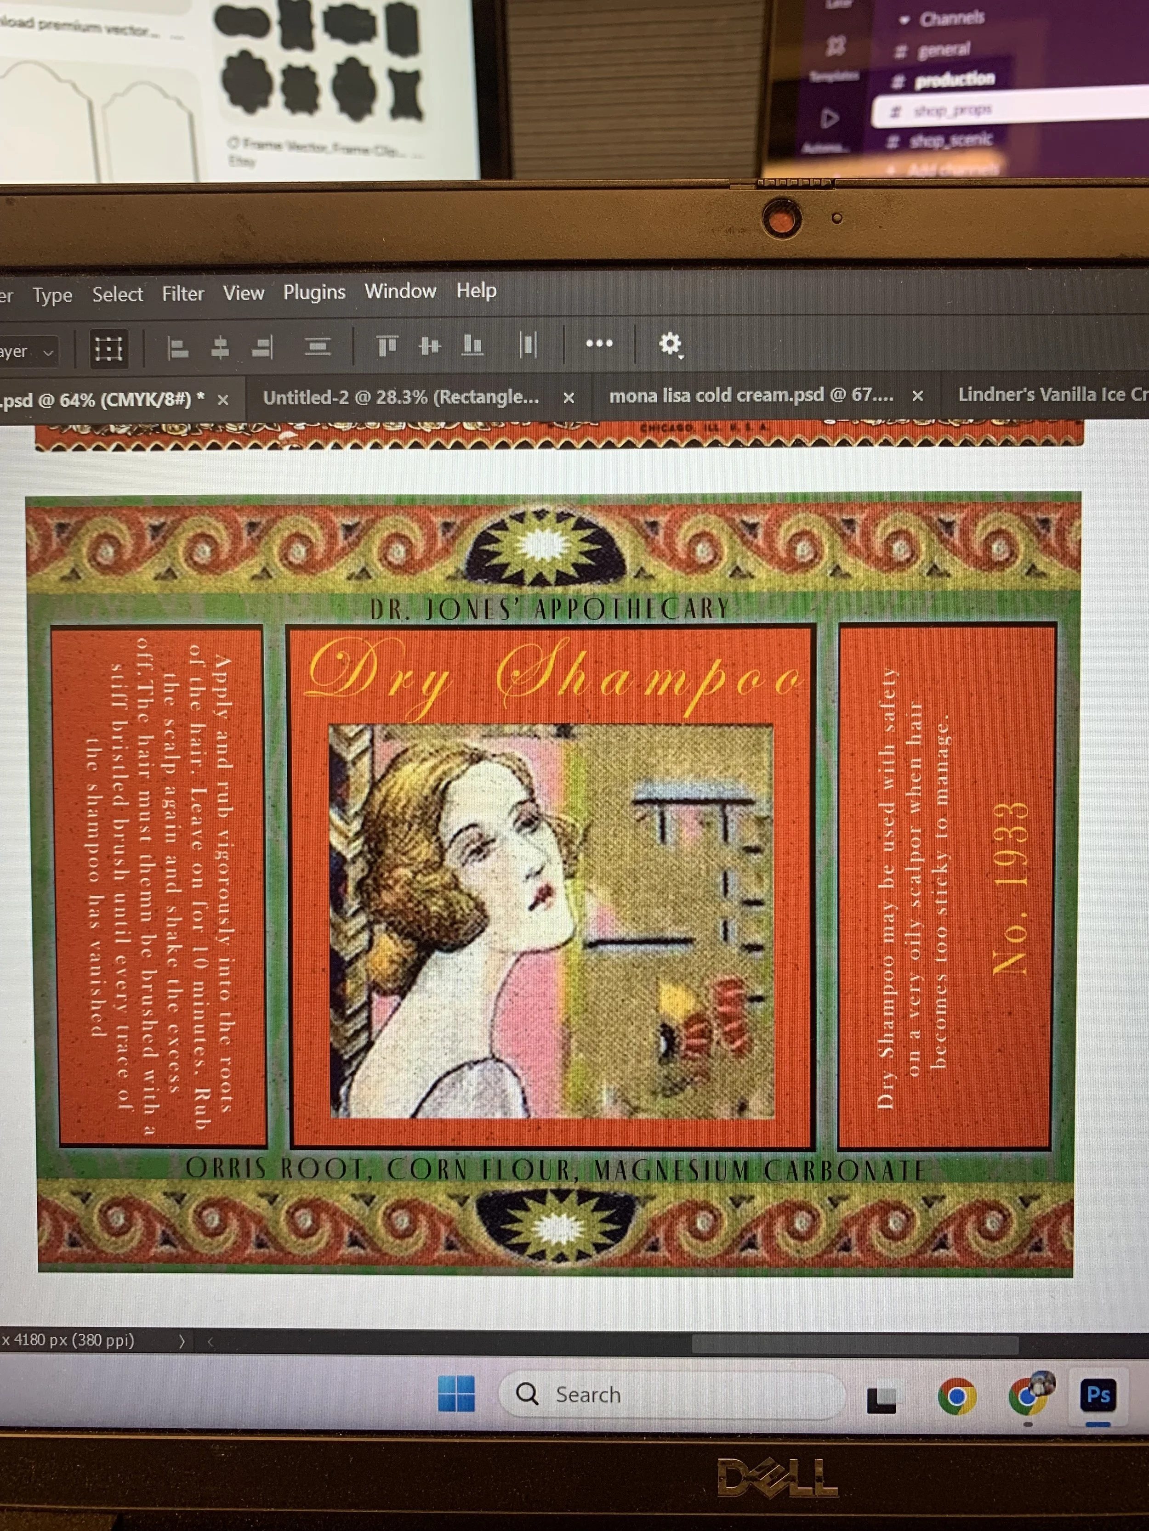Click Align bottom edges icon
1149x1531 pixels.
(472, 344)
